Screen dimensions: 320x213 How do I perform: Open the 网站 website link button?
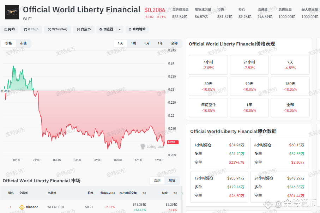(x=10, y=29)
